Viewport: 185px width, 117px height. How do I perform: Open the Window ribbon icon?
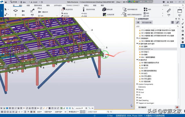click(180, 11)
